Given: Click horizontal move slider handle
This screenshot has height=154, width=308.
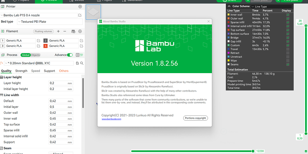Looking at the screenshot, I should click(253, 151).
